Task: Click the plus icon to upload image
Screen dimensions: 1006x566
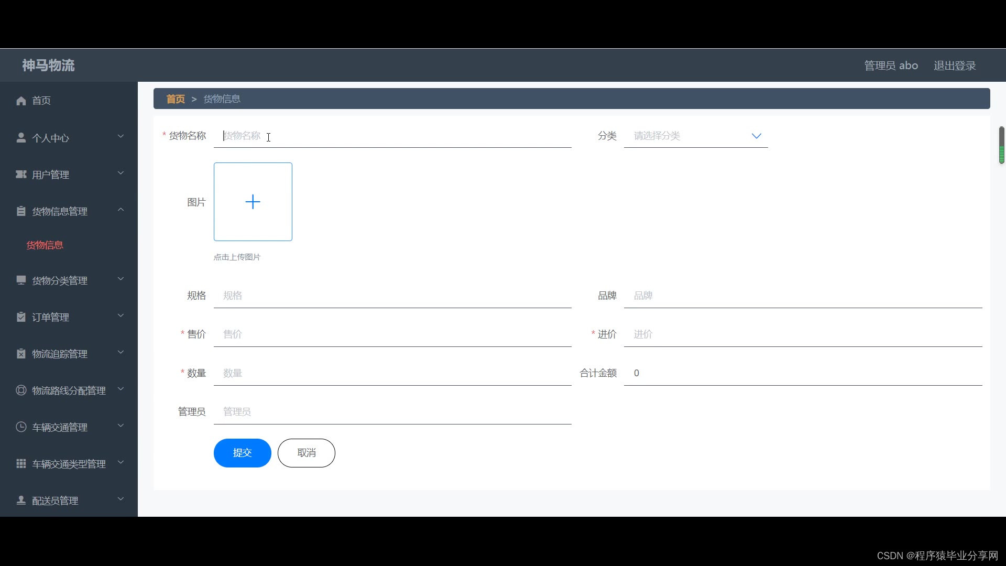Action: [x=253, y=202]
